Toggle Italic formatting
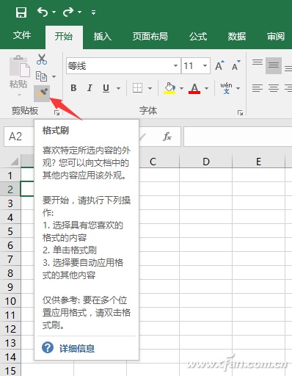 [x=90, y=88]
